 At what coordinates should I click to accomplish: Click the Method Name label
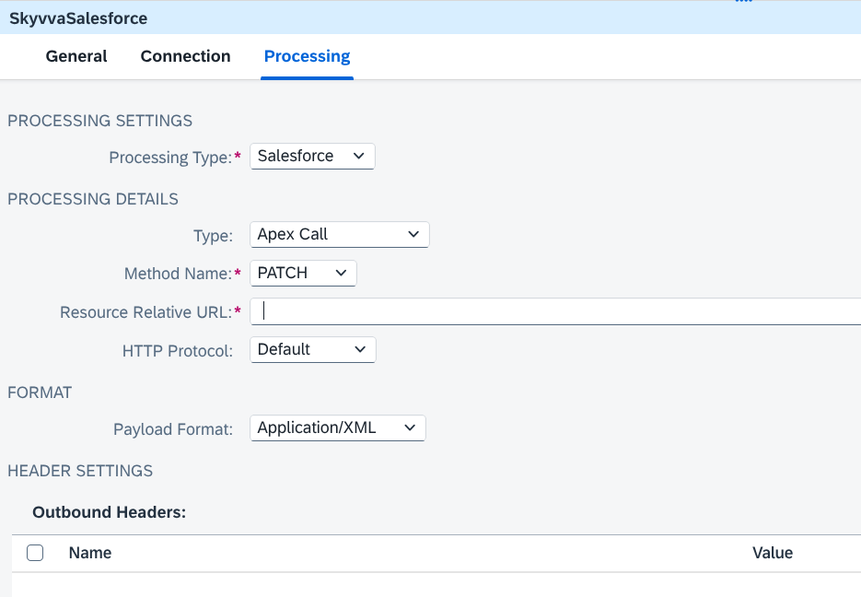(x=178, y=274)
